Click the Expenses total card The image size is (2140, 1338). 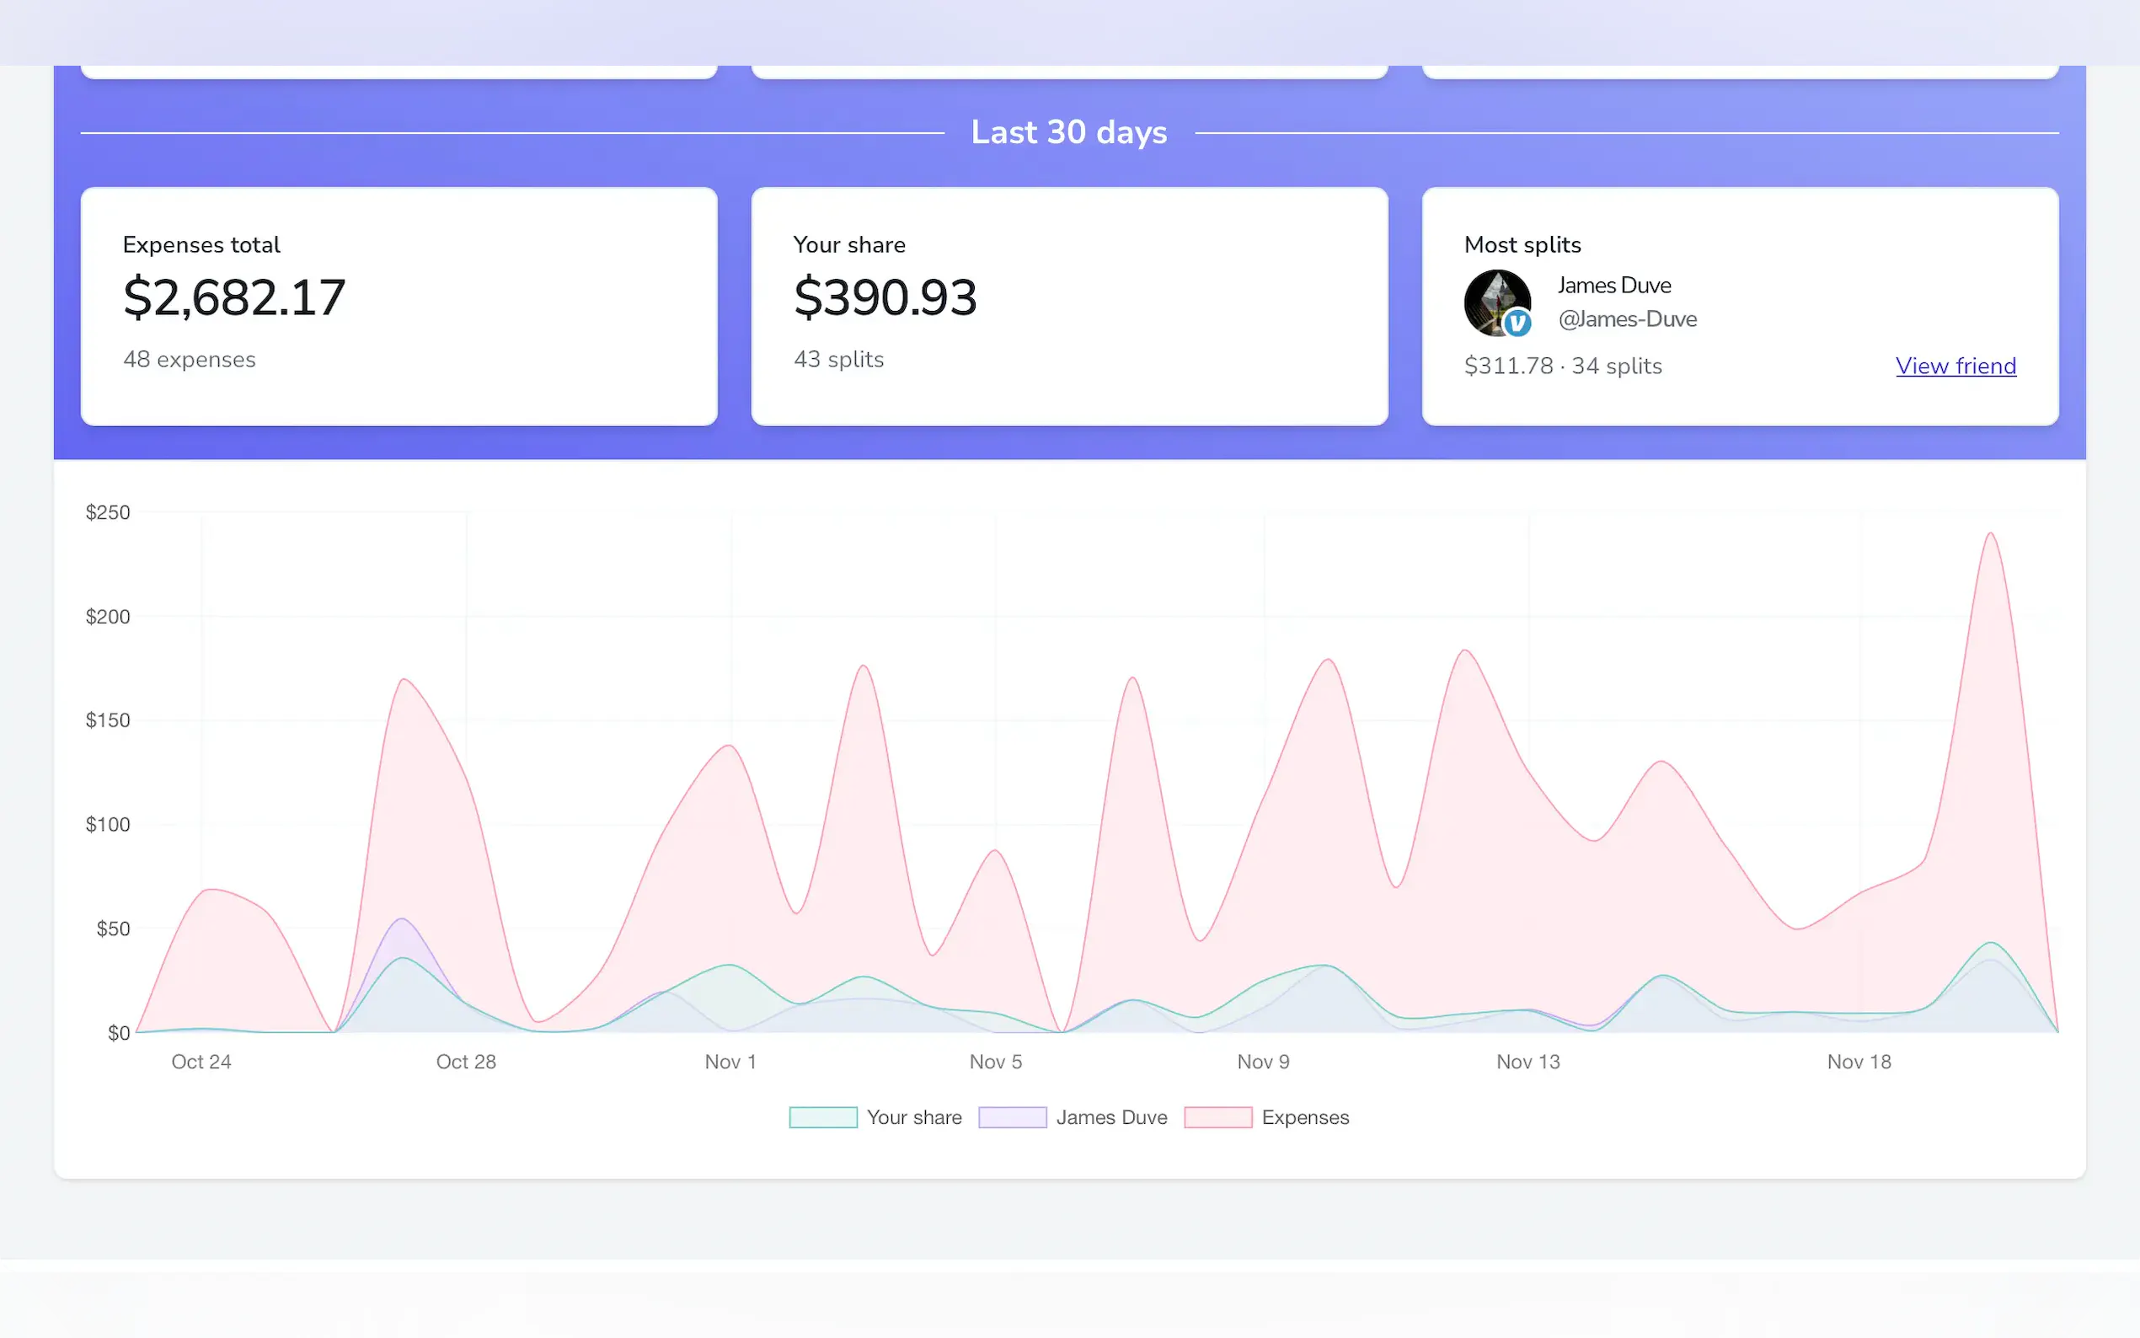399,305
